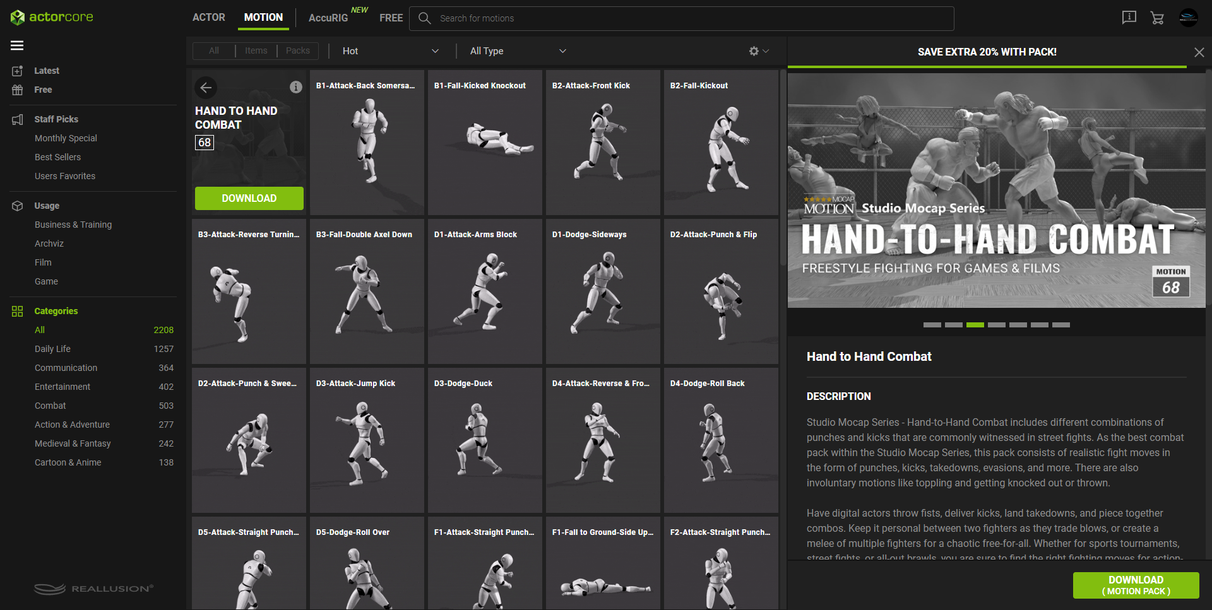Open the tutorial guide icon in header
Viewport: 1212px width, 610px height.
(1129, 18)
